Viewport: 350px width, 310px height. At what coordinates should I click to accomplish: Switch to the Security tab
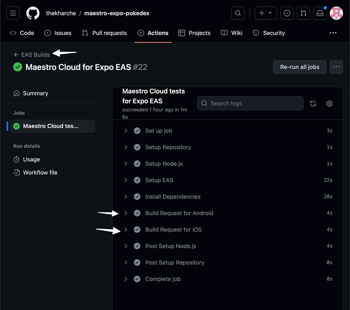269,33
